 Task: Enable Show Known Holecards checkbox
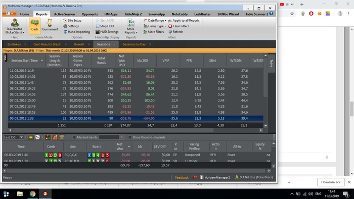tap(130, 137)
